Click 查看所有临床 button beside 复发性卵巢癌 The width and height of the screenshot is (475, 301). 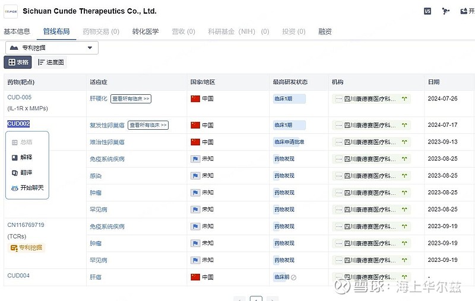(x=148, y=125)
